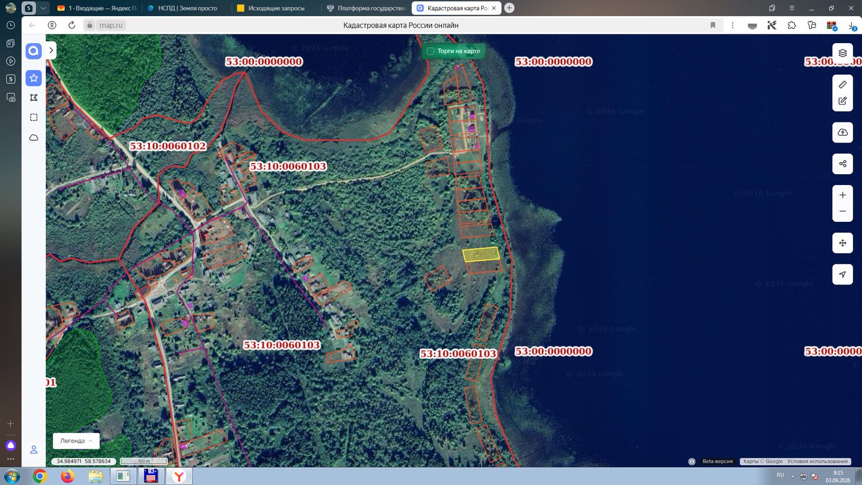862x485 pixels.
Task: Click the geolocation arrow icon
Action: pos(842,274)
